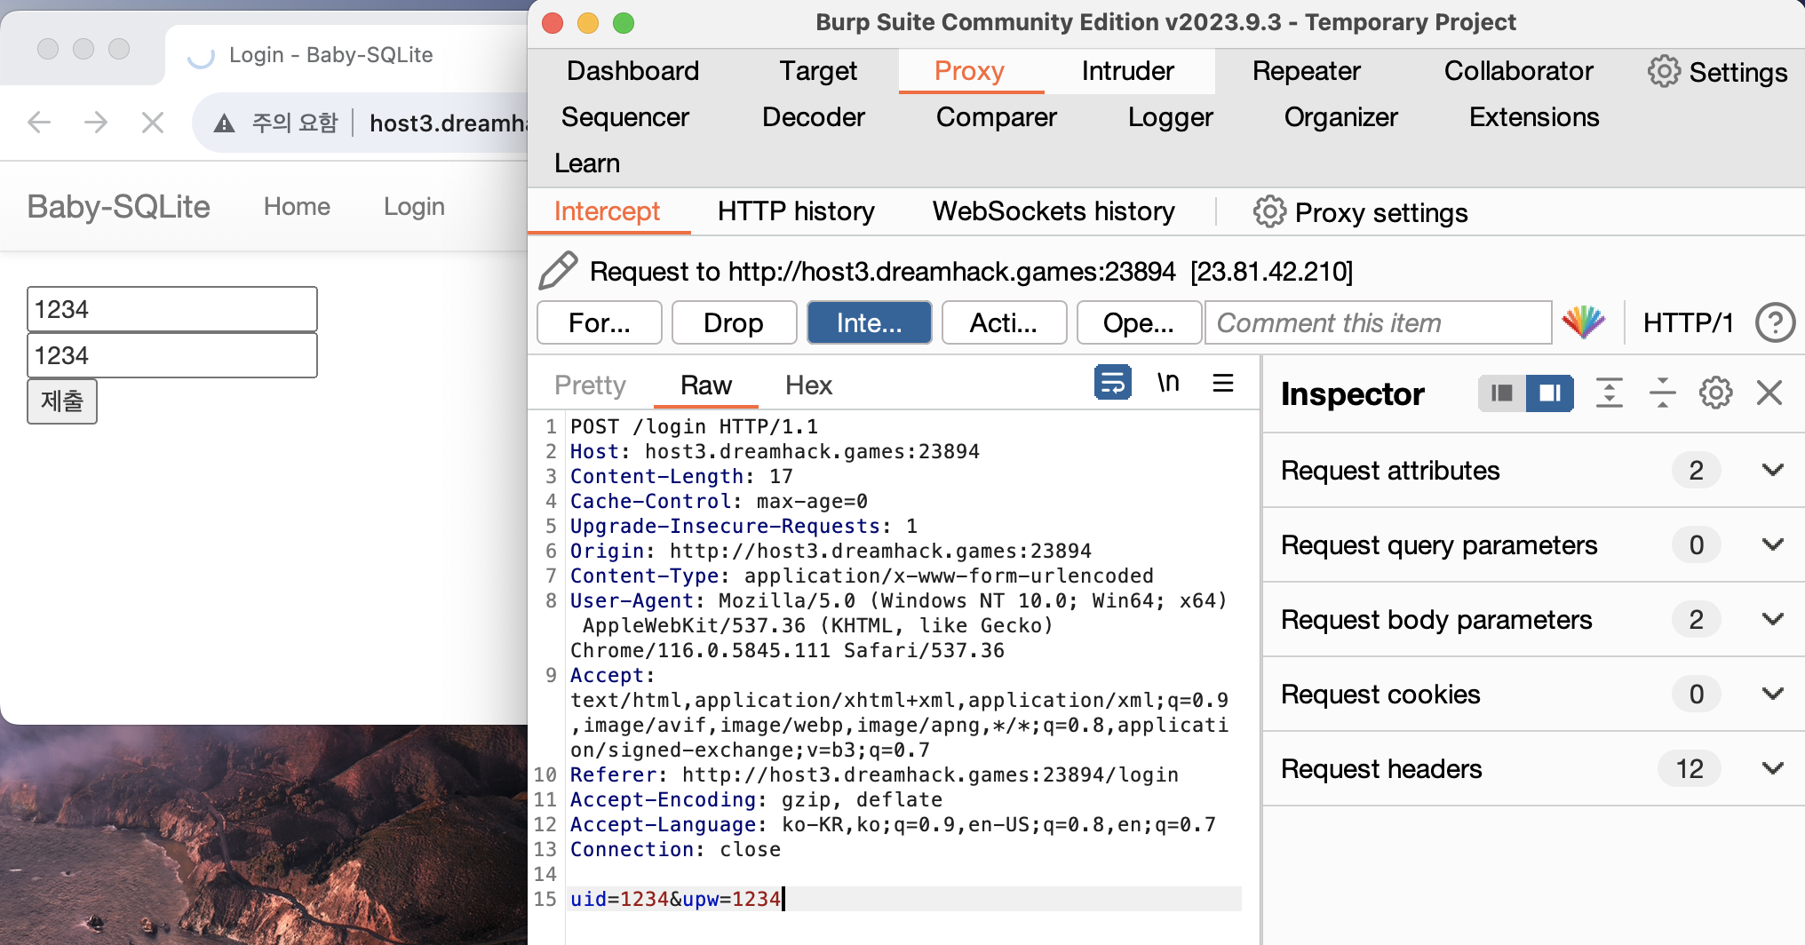This screenshot has height=945, width=1805.
Task: Click the pencil edit request icon
Action: (558, 270)
